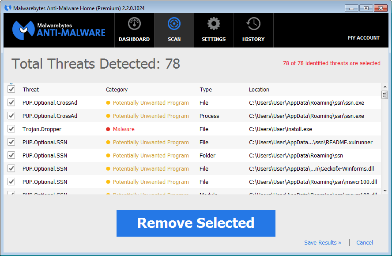Select the Folder type cell

[207, 155]
